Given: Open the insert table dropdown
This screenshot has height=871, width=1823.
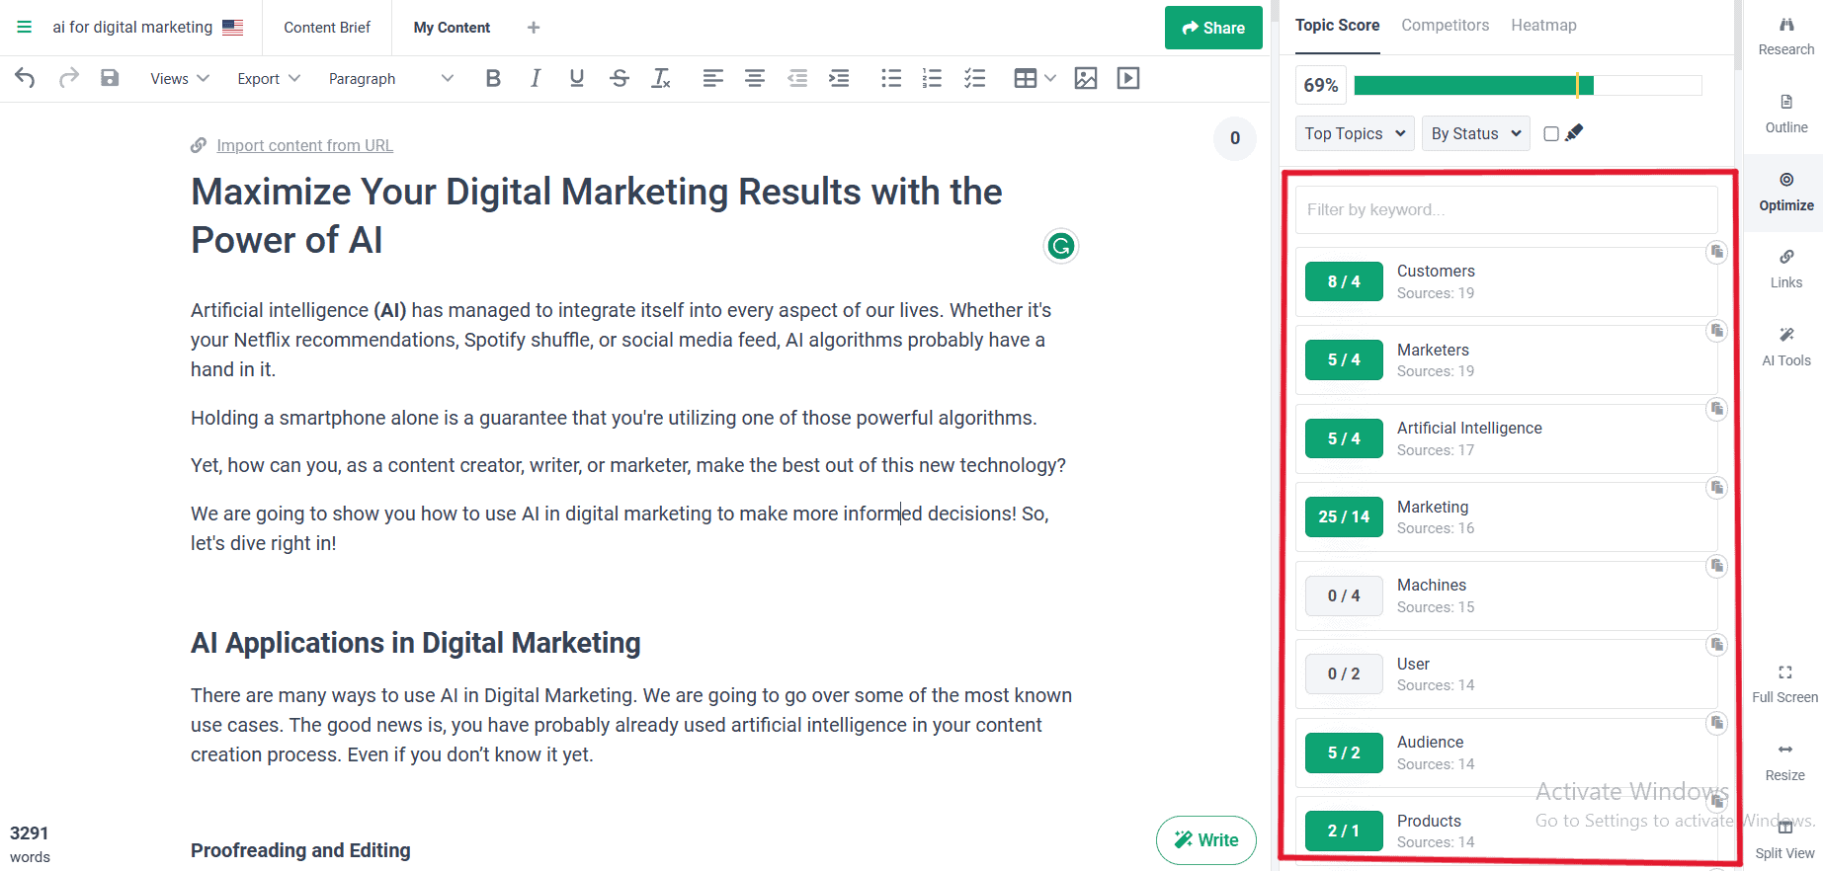Looking at the screenshot, I should click(1036, 78).
